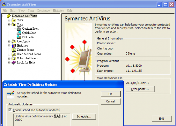Maximize the Symantec AntiVirus window
This screenshot has height=126, width=176.
pyautogui.click(x=166, y=4)
